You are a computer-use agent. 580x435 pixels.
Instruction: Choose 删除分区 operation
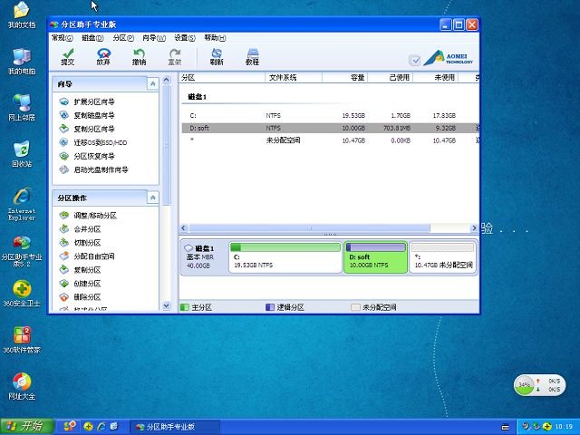click(x=81, y=296)
